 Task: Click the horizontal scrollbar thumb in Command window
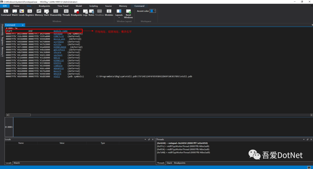(20, 115)
